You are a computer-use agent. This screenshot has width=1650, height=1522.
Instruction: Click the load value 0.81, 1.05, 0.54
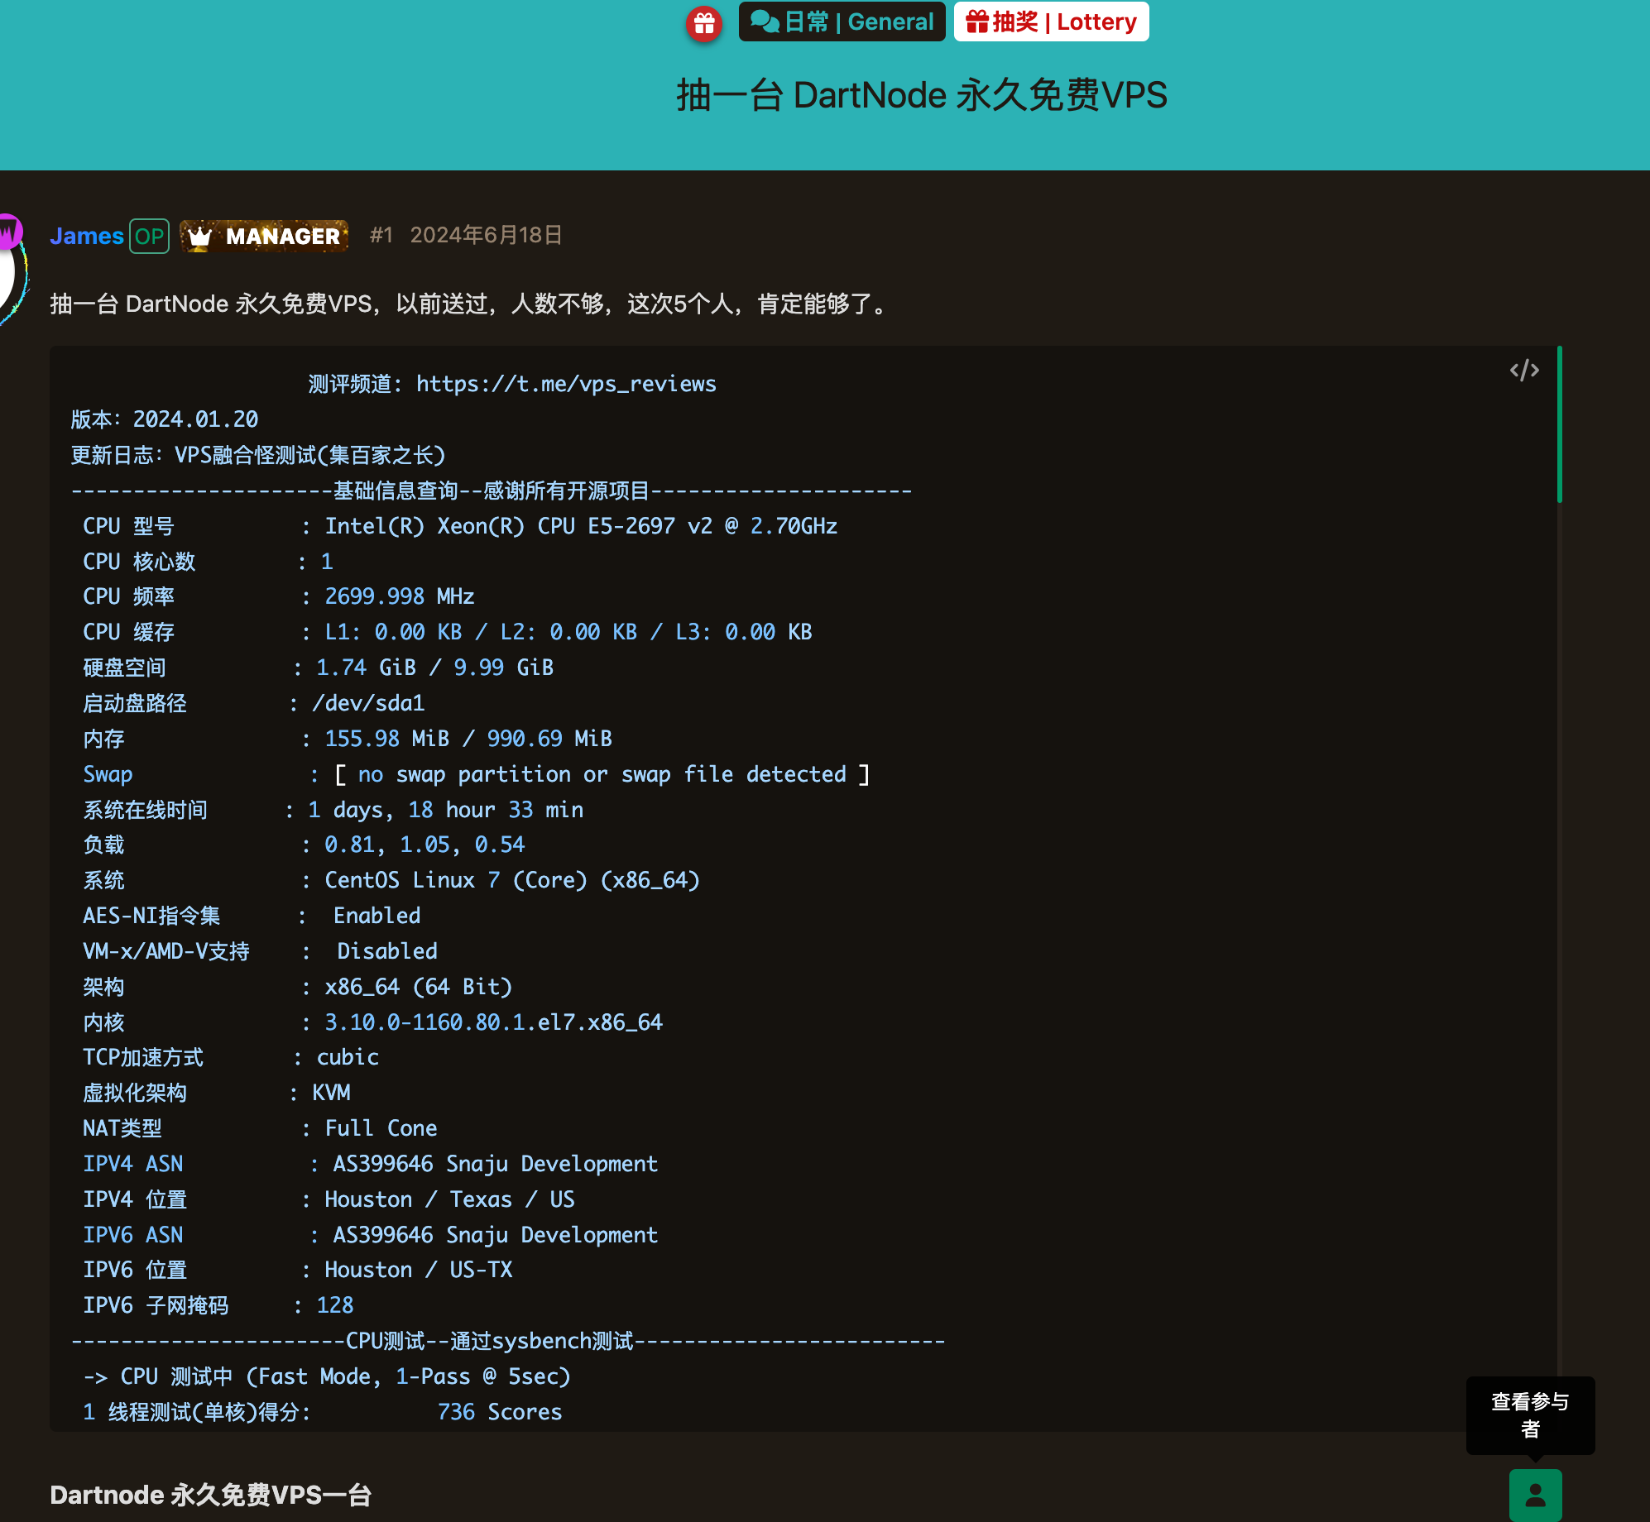tap(424, 845)
